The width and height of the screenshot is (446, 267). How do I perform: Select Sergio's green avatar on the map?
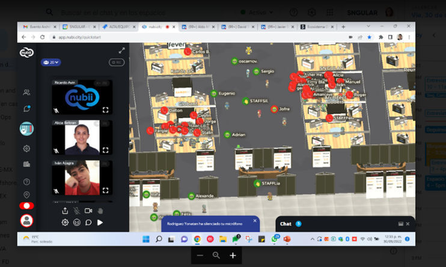(256, 71)
